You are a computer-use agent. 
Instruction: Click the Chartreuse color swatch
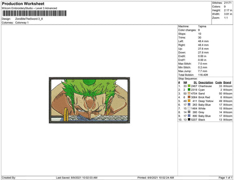click(189, 86)
